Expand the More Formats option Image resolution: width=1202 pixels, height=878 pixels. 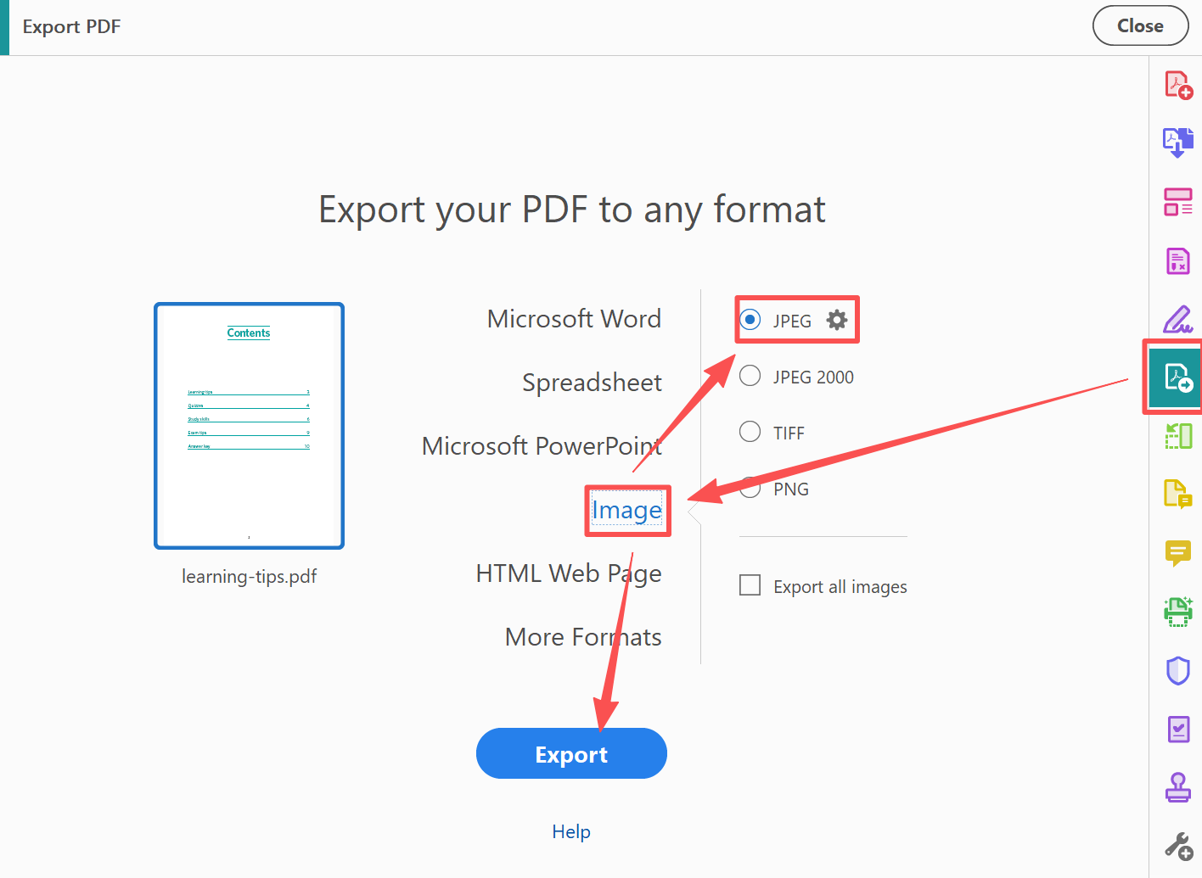[583, 636]
